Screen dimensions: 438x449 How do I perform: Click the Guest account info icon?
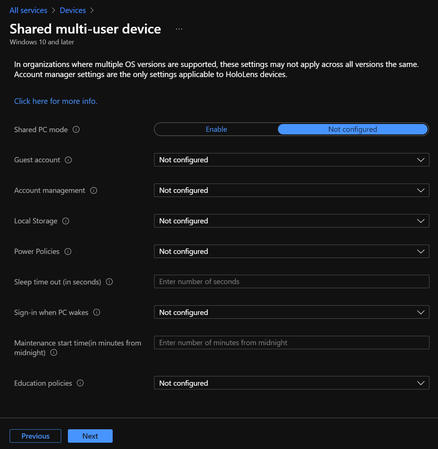coord(68,160)
